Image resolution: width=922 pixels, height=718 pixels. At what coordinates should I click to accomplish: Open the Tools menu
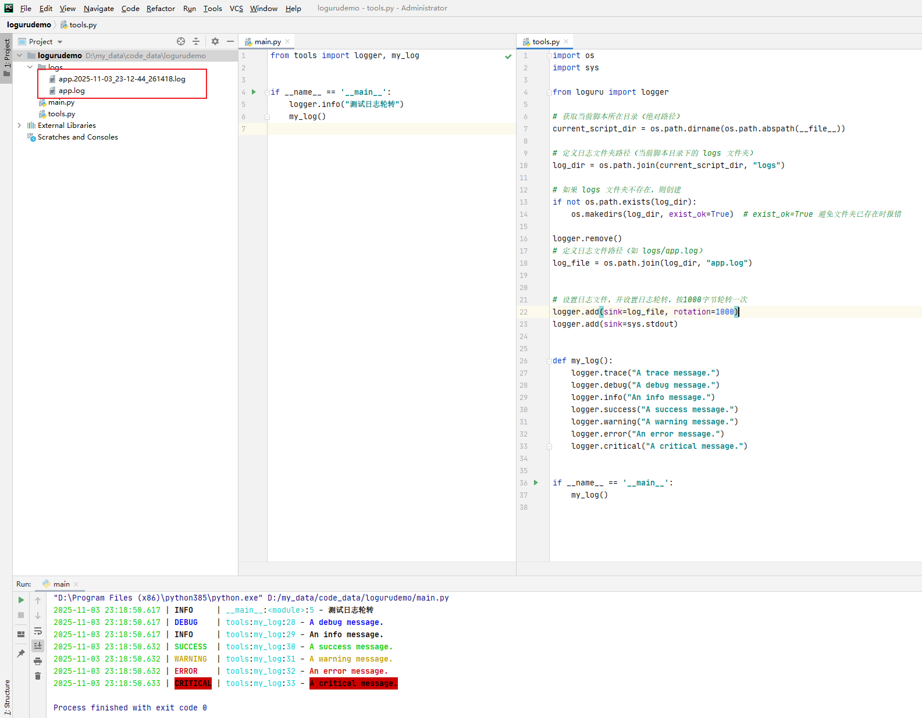coord(213,8)
